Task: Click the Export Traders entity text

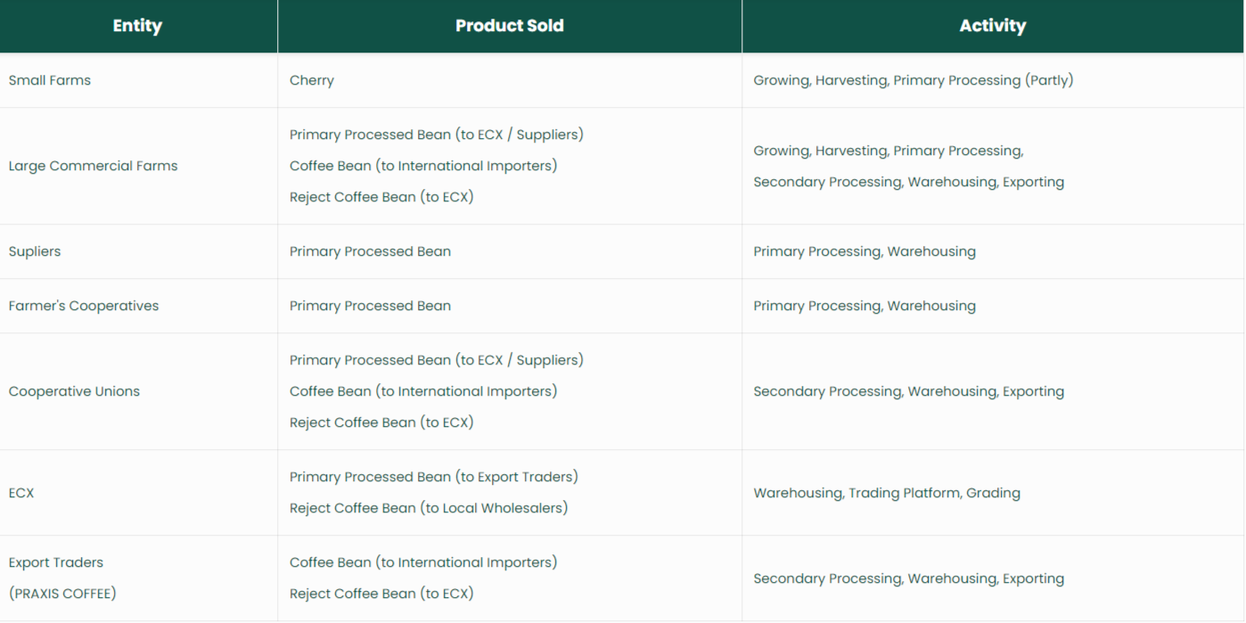Action: [x=56, y=562]
